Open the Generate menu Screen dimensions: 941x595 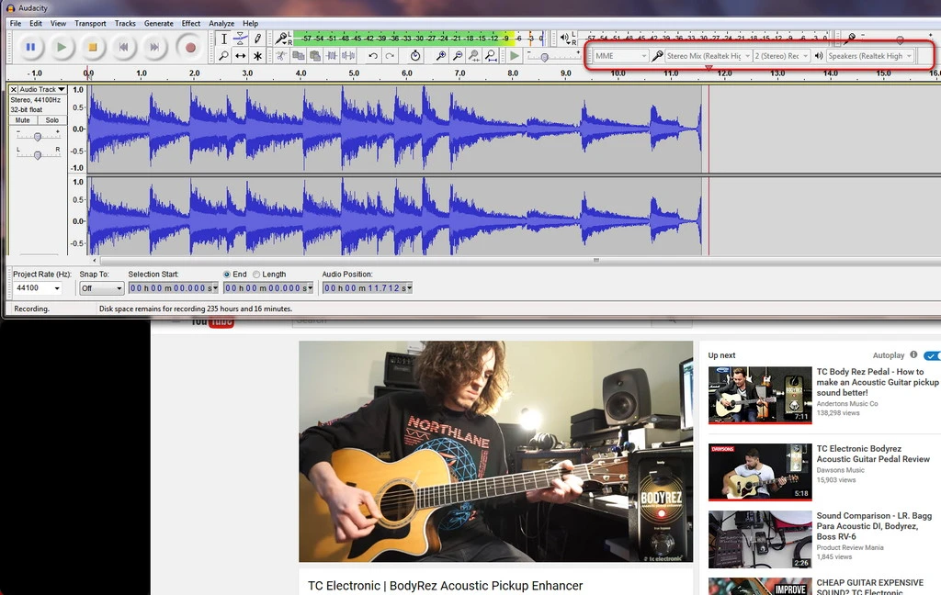coord(158,23)
